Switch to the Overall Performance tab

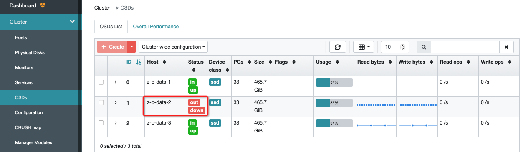pyautogui.click(x=156, y=27)
